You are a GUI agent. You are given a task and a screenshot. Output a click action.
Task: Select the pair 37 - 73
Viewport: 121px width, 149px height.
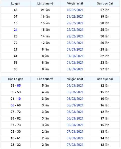(x=16, y=125)
